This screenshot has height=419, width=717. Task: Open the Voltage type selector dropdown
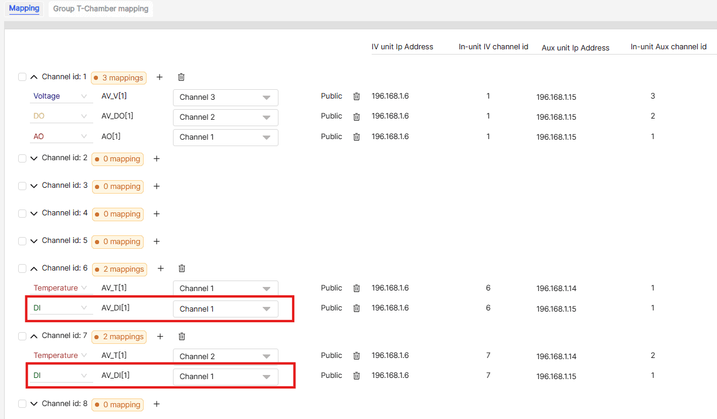click(61, 96)
